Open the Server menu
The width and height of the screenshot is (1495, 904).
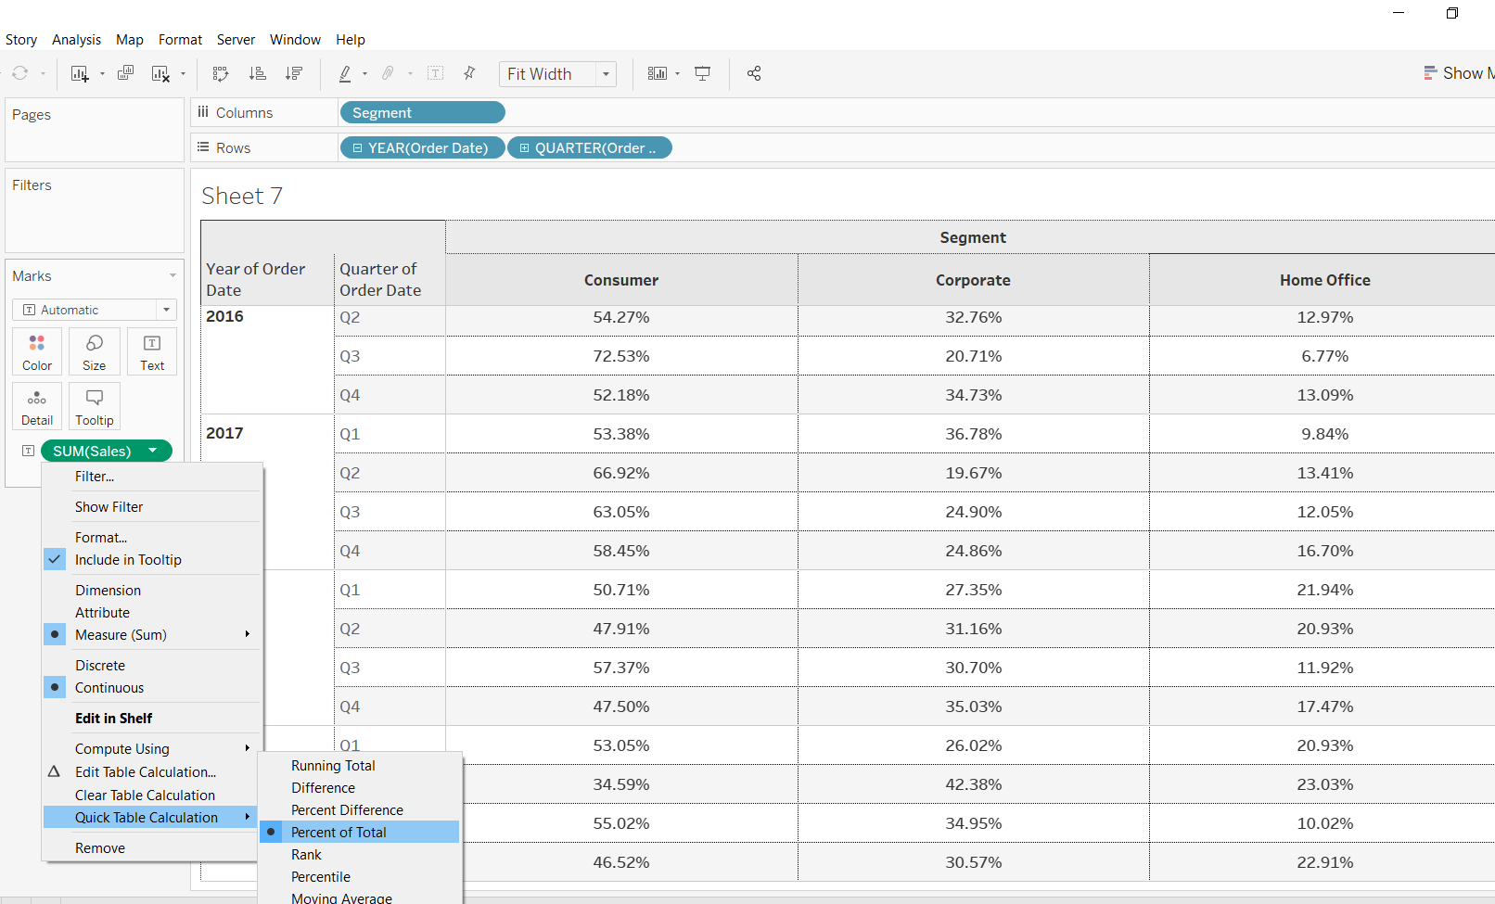pos(236,40)
